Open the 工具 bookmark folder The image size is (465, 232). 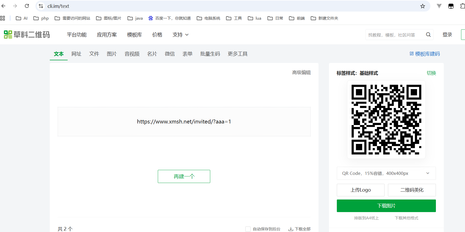pyautogui.click(x=234, y=18)
